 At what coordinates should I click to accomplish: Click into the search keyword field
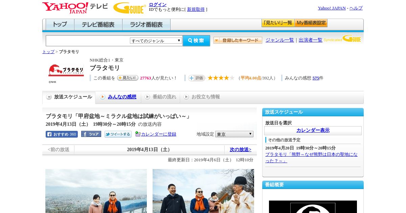click(88, 41)
